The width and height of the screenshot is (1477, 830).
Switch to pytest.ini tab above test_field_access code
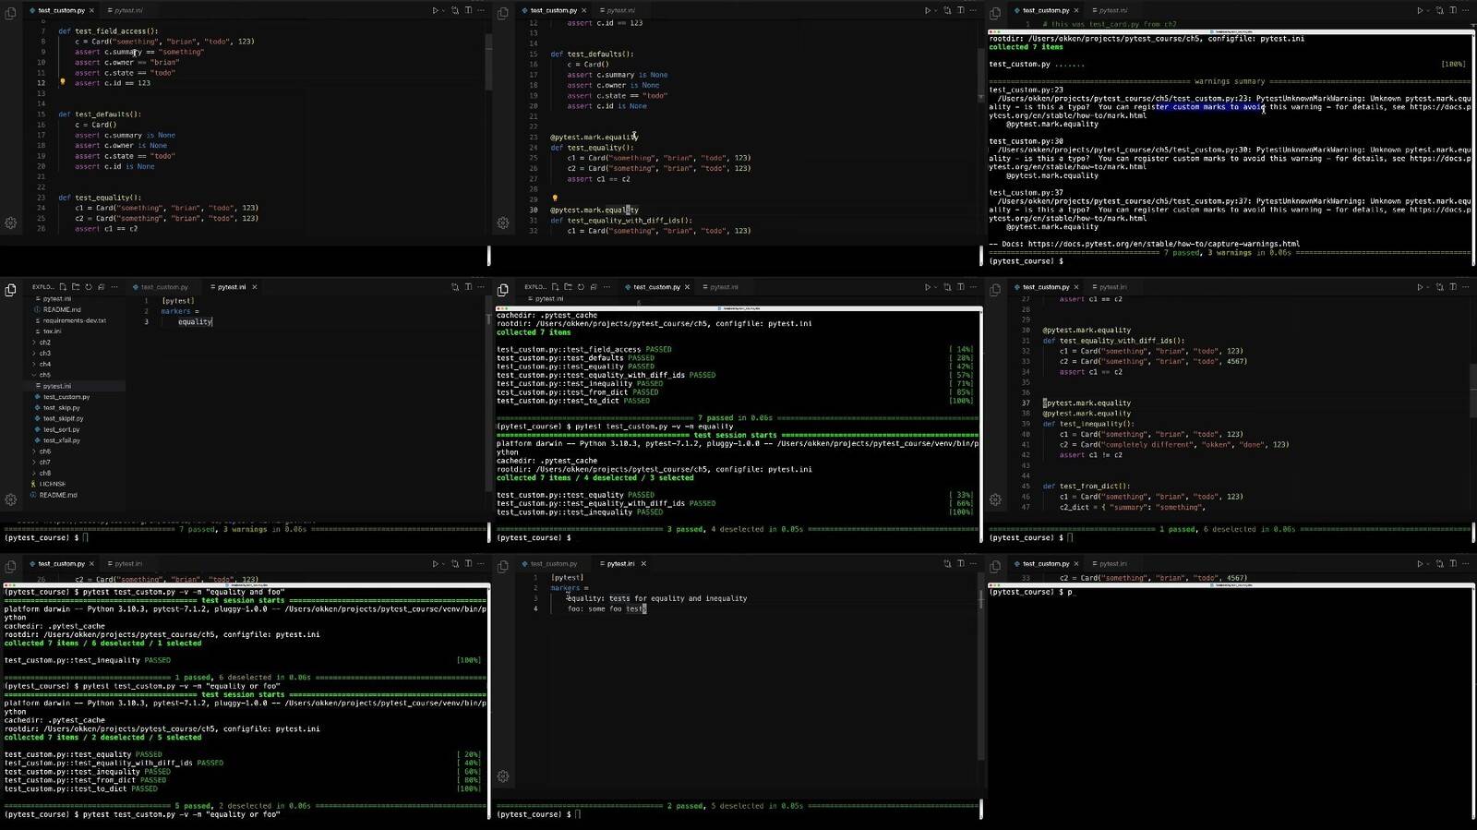tap(127, 10)
